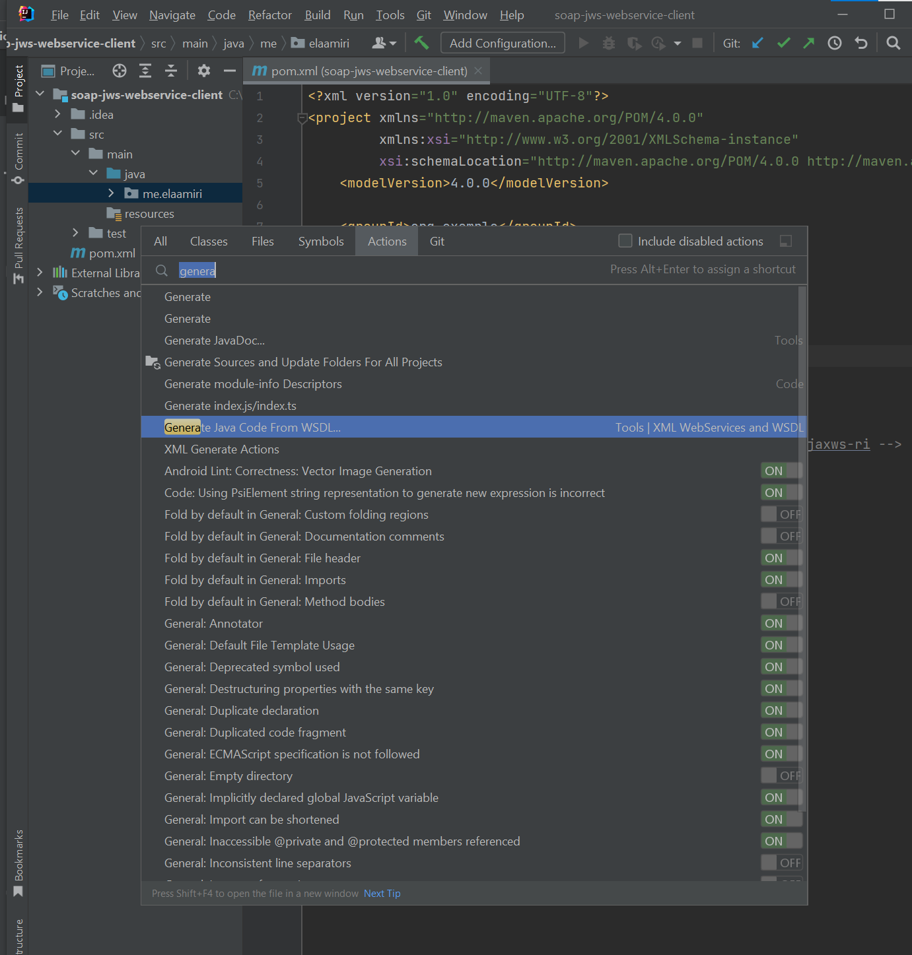Click Git Push green arrow icon
Screen dimensions: 912x955
coord(808,43)
